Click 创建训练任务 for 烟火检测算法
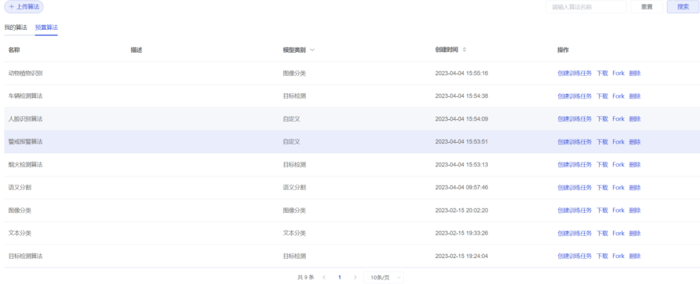 pos(574,165)
